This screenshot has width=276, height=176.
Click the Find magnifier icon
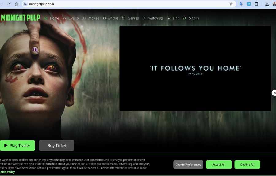(169, 18)
